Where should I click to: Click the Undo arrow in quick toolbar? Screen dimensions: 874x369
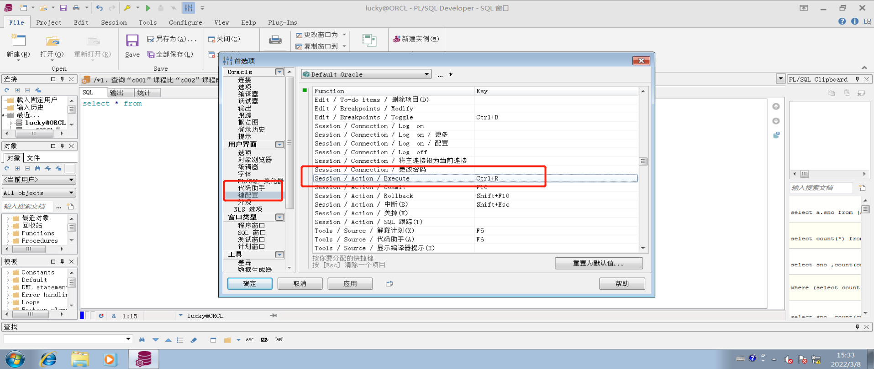(100, 8)
